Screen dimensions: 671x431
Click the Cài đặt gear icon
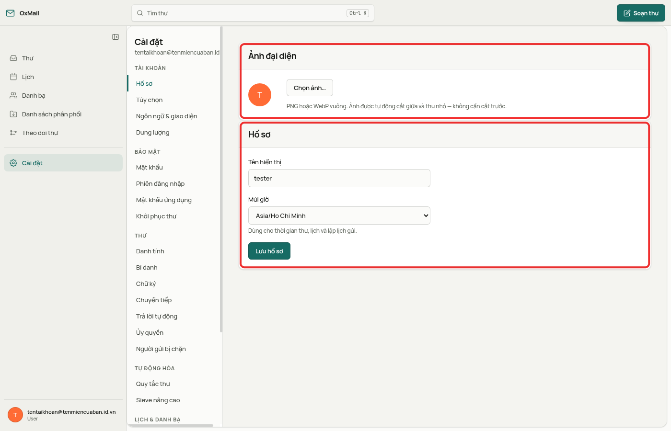[x=13, y=163]
